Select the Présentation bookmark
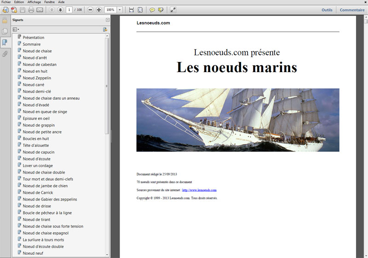This screenshot has height=258, width=368. [x=33, y=38]
